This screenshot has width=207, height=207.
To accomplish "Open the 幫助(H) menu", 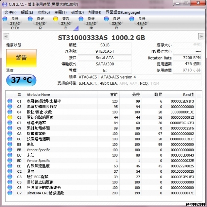I will coord(95,12).
